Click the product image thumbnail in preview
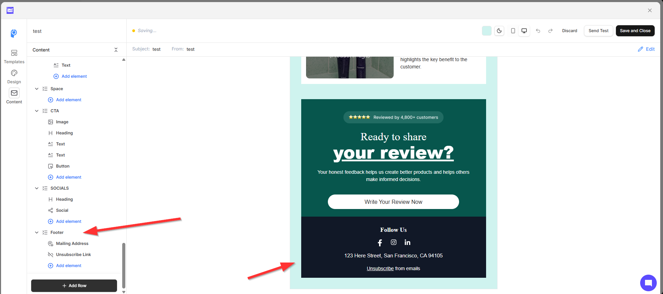Viewport: 663px width, 294px height. [350, 67]
